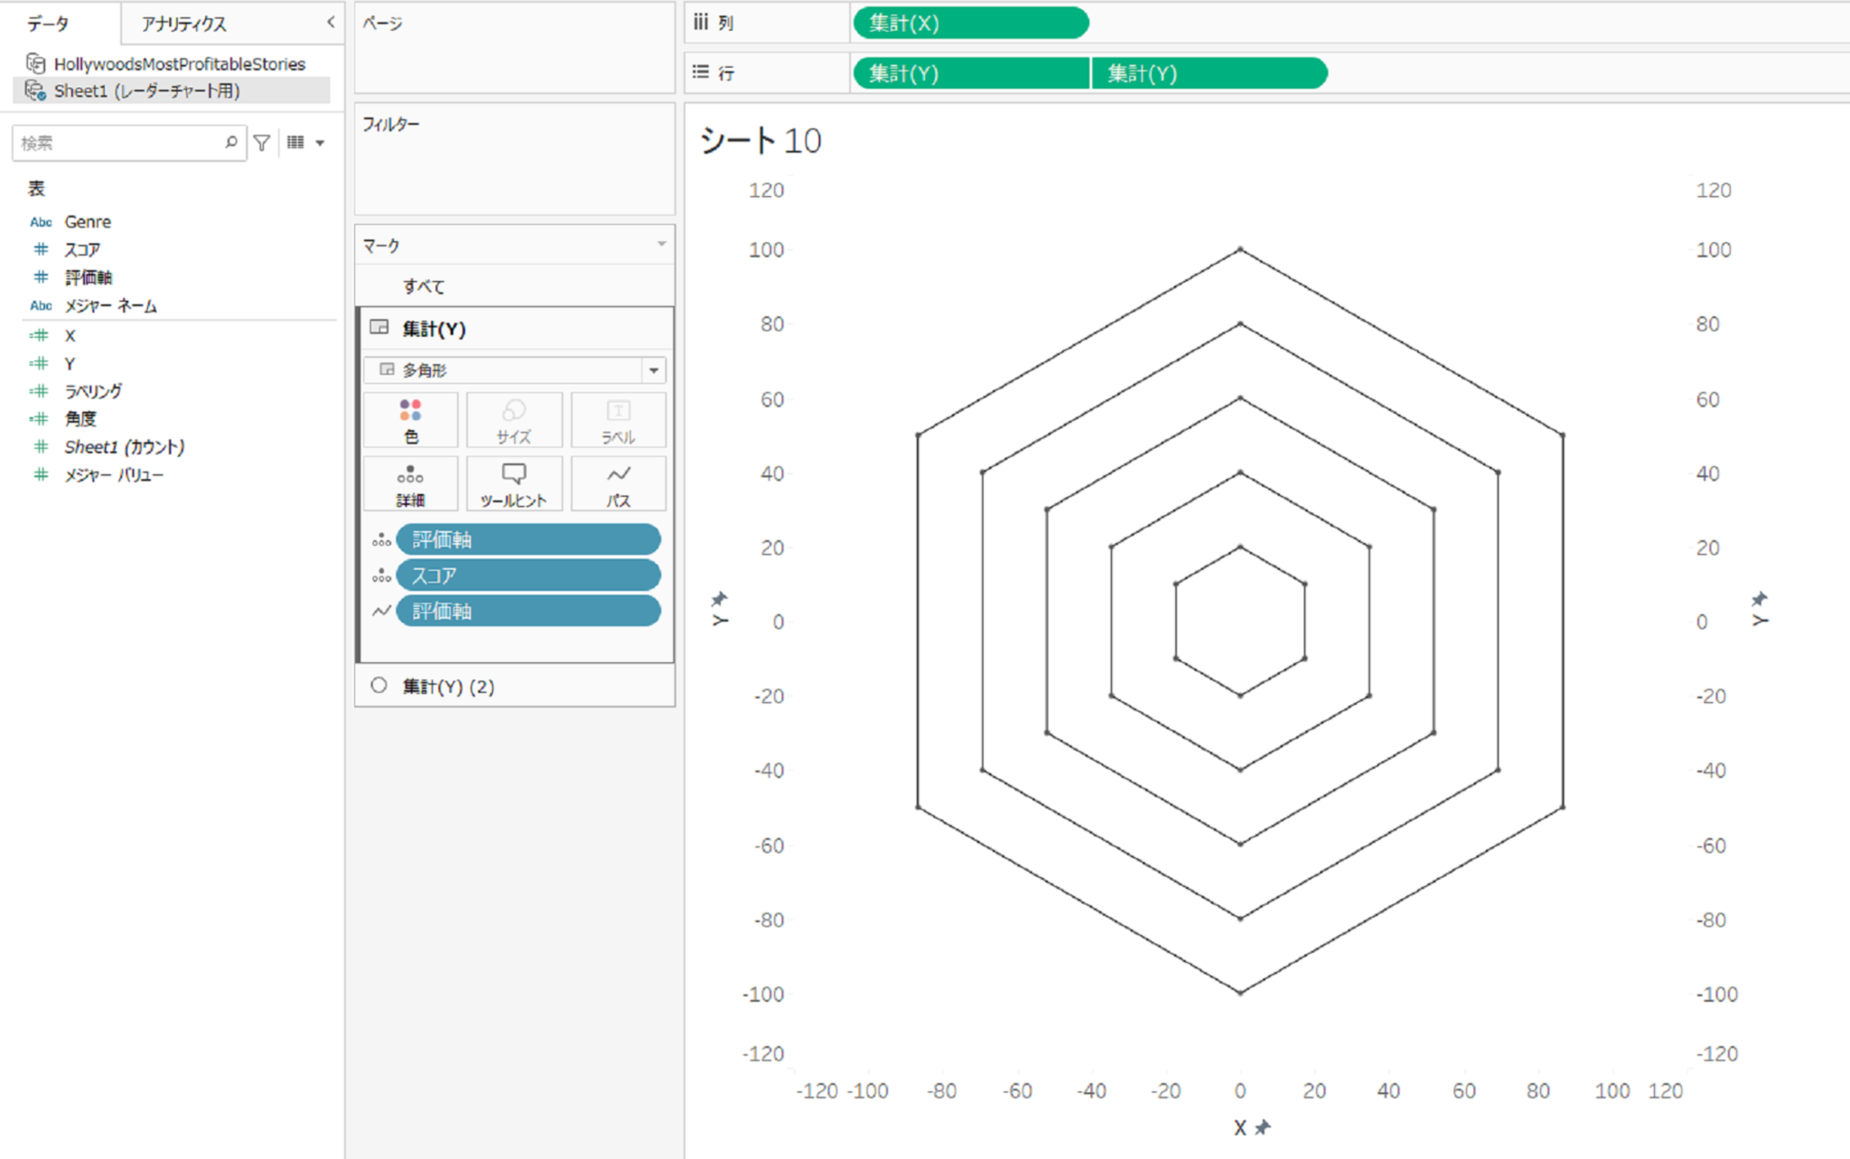Viewport: 1850px width, 1159px height.
Task: Switch to the データ tab
Action: (x=48, y=23)
